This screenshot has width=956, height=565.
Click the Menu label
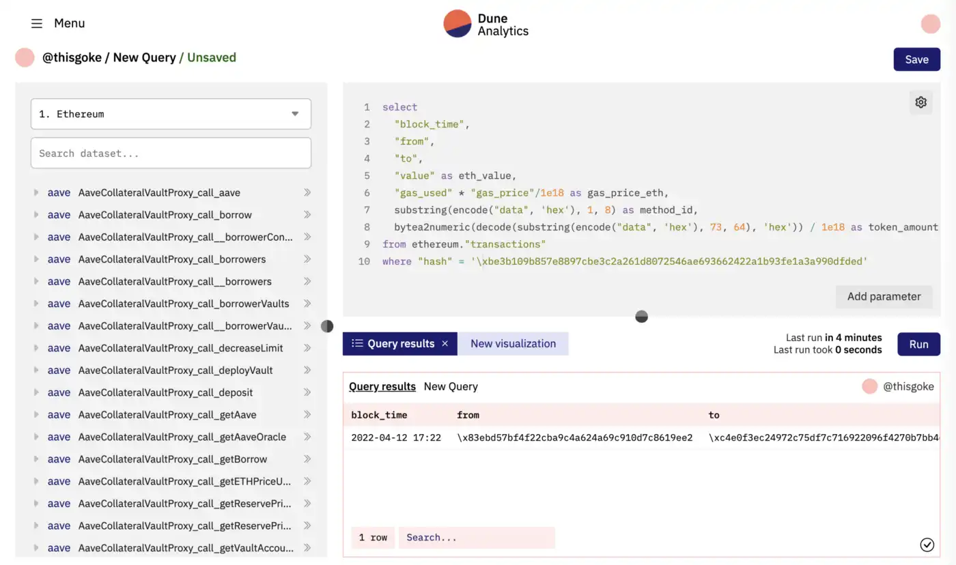pyautogui.click(x=70, y=23)
